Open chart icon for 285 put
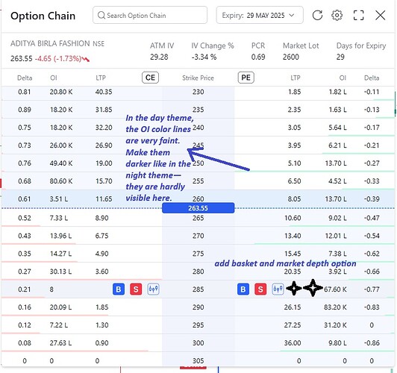This screenshot has height=373, width=397. coord(278,289)
